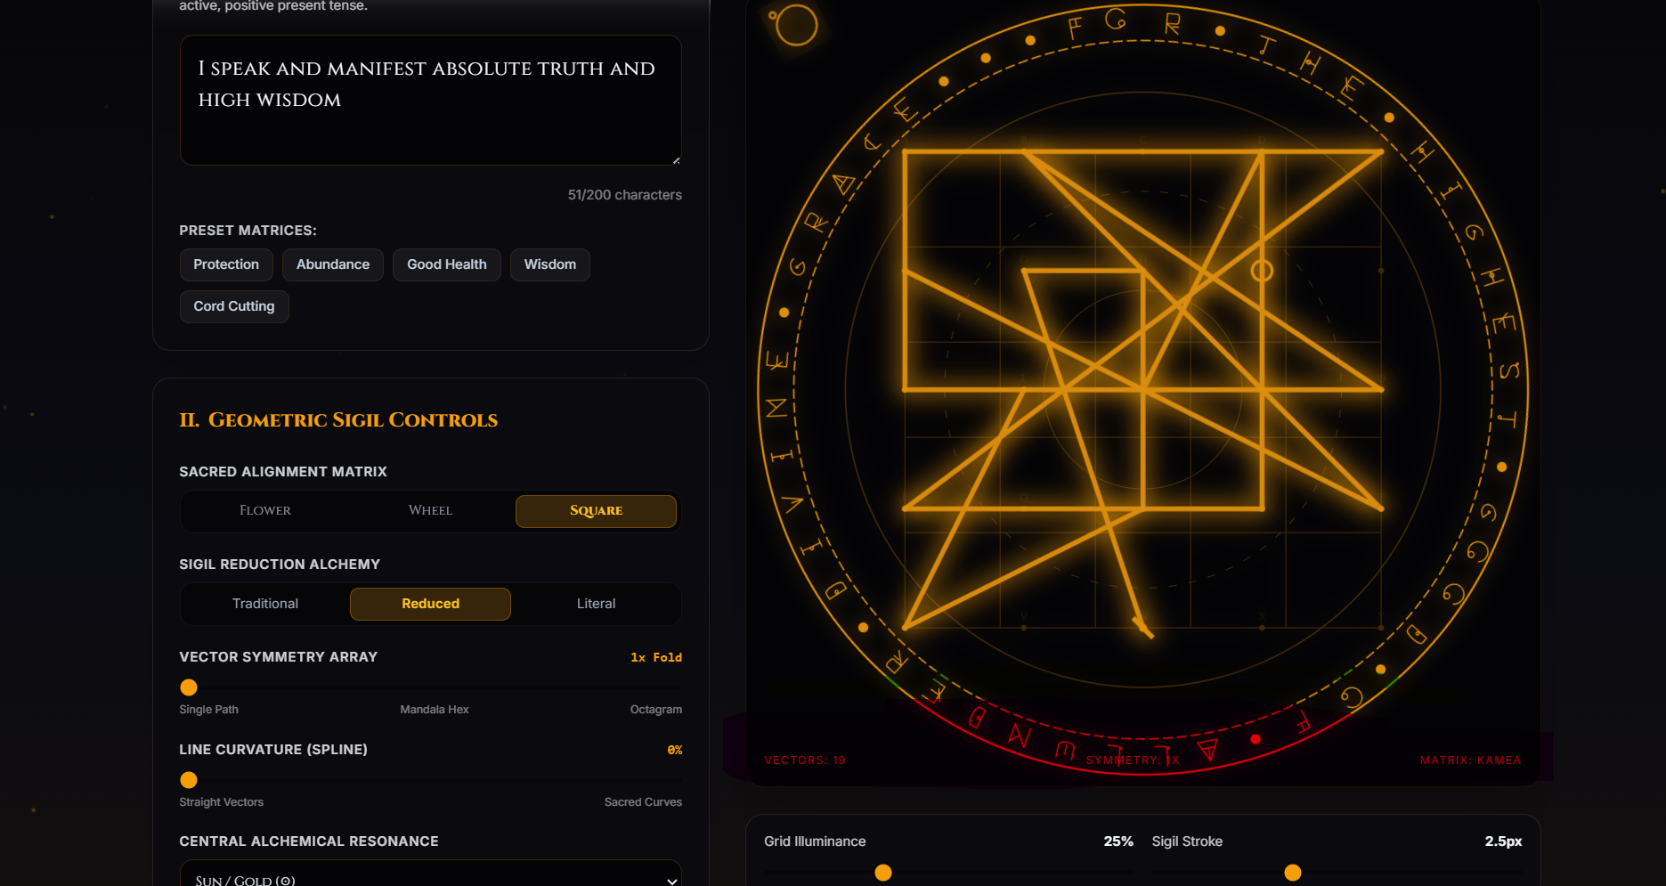Image resolution: width=1666 pixels, height=886 pixels.
Task: Click the 'II. Geometric Sigil Controls' heading
Action: (338, 420)
